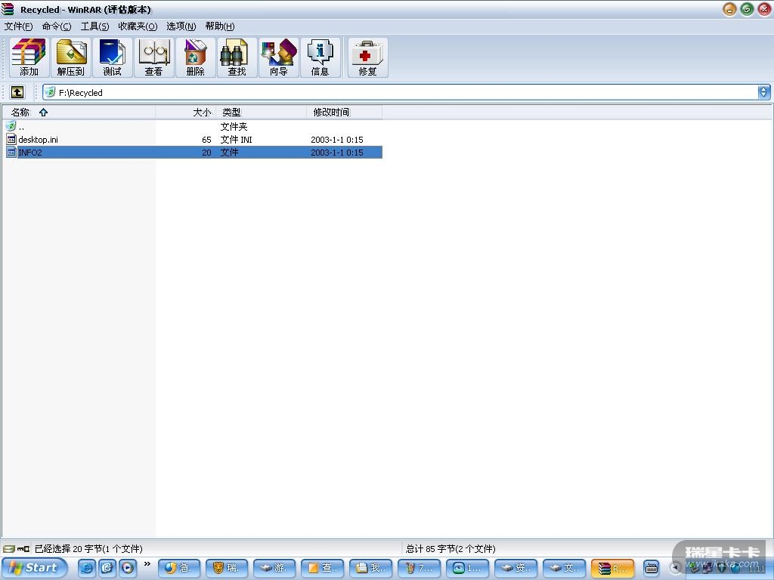Click the key icon in the status bar
The height and width of the screenshot is (580, 774).
(x=23, y=548)
